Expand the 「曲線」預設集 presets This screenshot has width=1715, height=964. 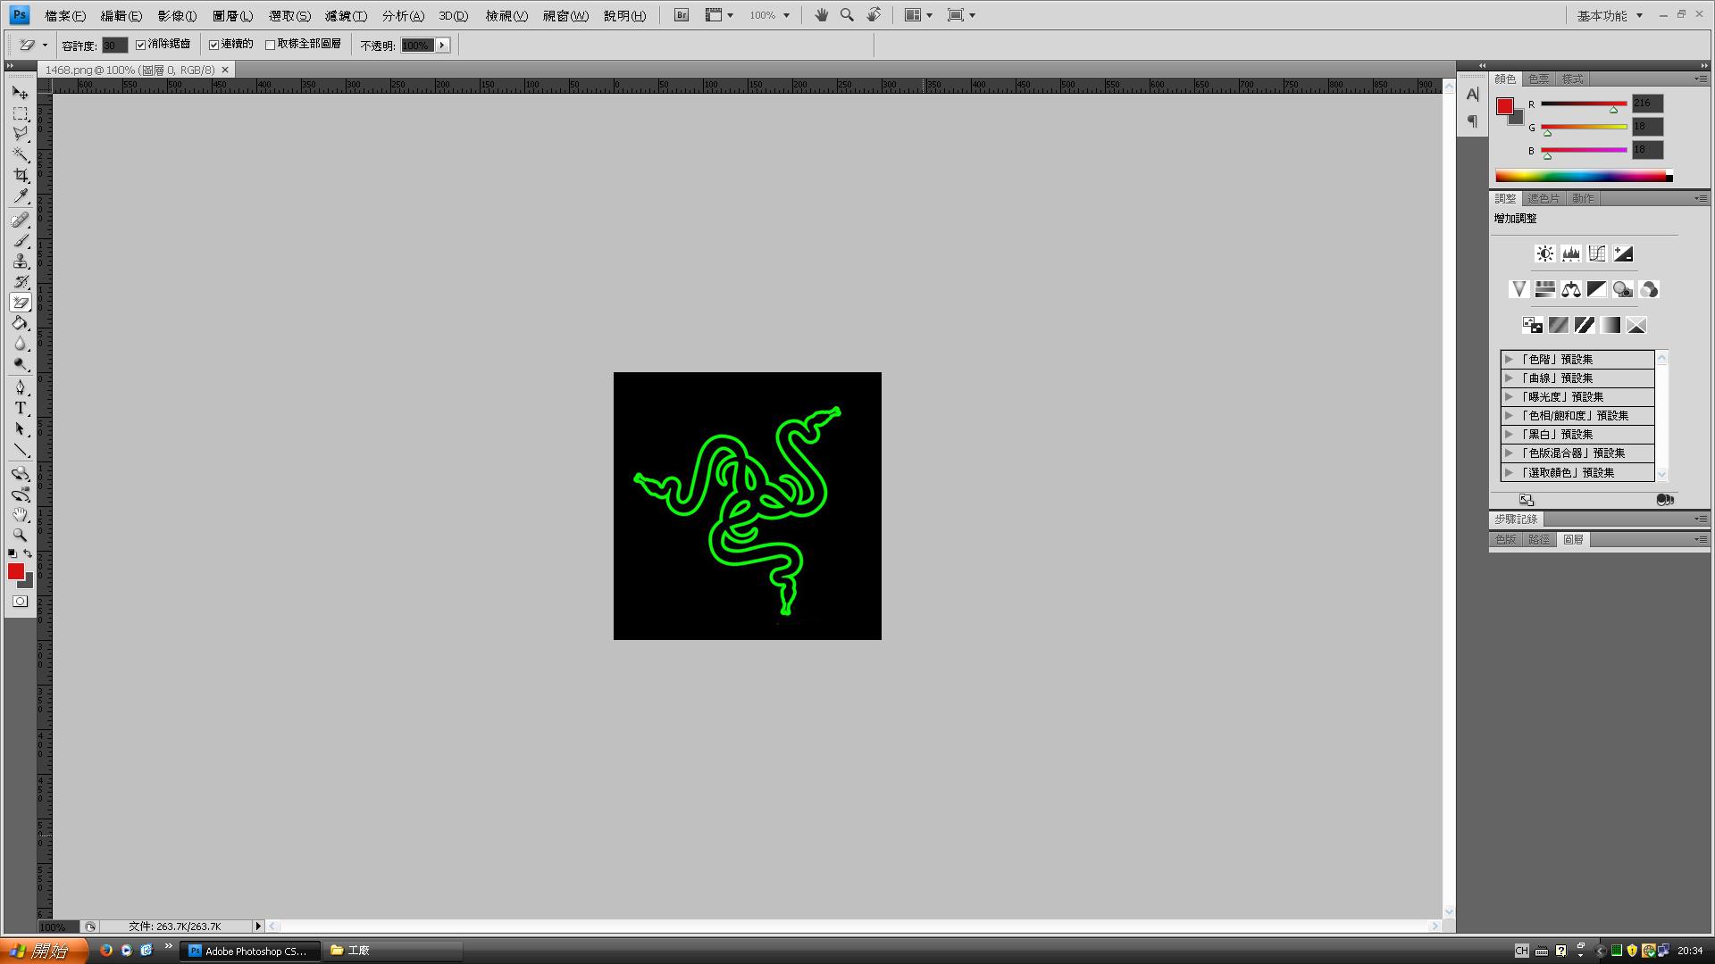(1509, 378)
